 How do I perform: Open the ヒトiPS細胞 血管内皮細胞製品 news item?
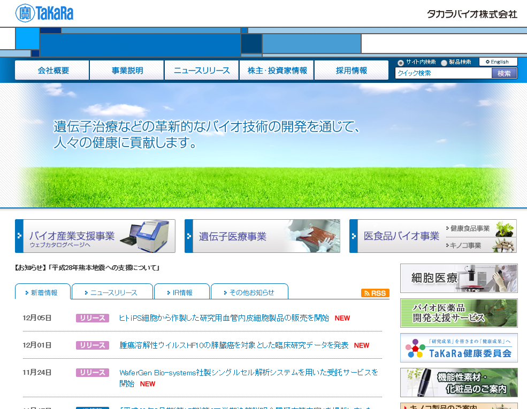224,318
